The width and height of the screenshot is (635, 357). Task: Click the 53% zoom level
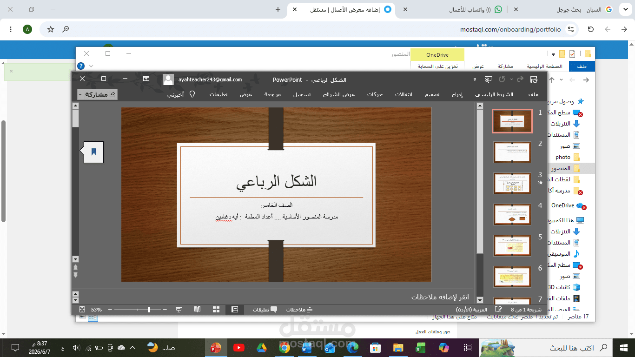point(96,310)
